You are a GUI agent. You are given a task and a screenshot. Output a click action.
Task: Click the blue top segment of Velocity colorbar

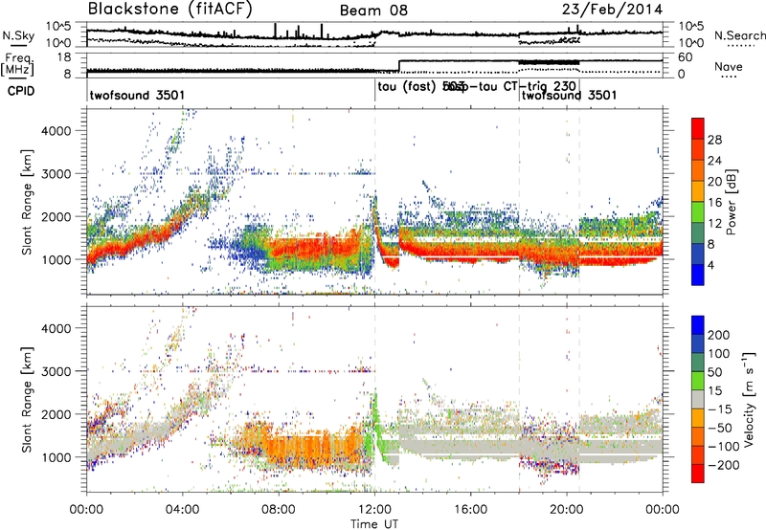click(698, 325)
